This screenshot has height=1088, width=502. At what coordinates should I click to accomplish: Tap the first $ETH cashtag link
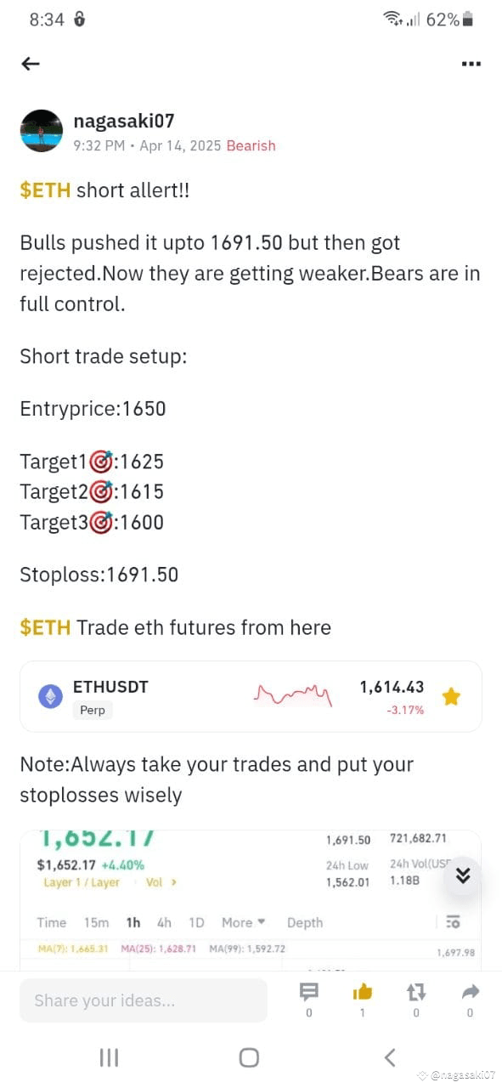tap(45, 190)
